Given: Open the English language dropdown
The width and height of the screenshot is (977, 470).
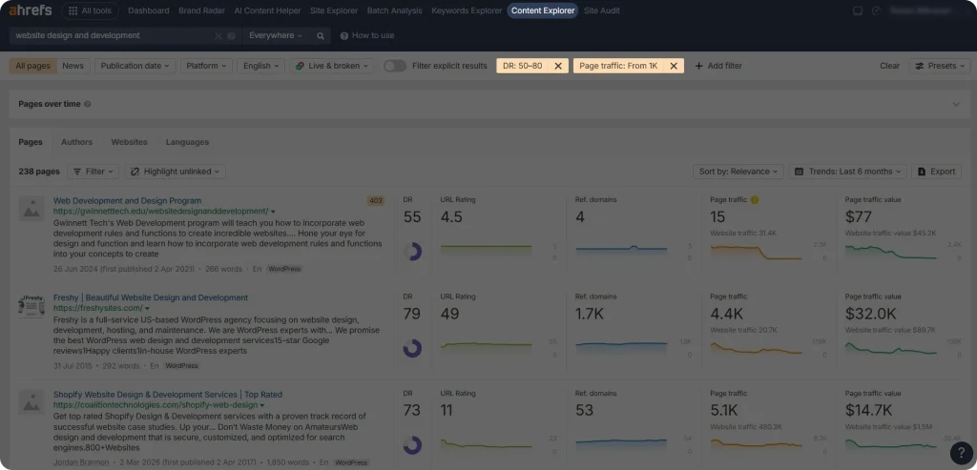Looking at the screenshot, I should [261, 66].
